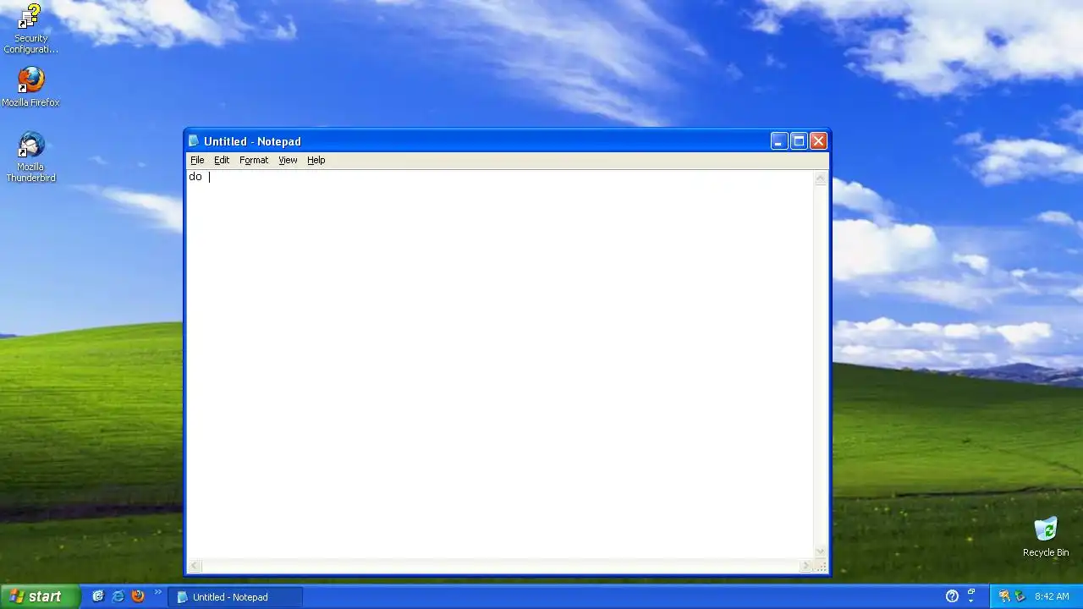Click the 'Untitled - Notepad' title bar text

click(x=252, y=141)
